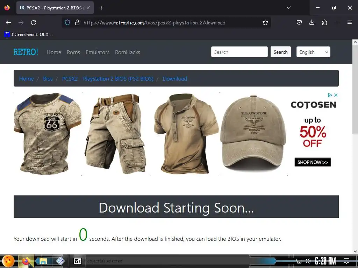
Task: Open the 7-Zip taskbar window
Action: (78, 261)
